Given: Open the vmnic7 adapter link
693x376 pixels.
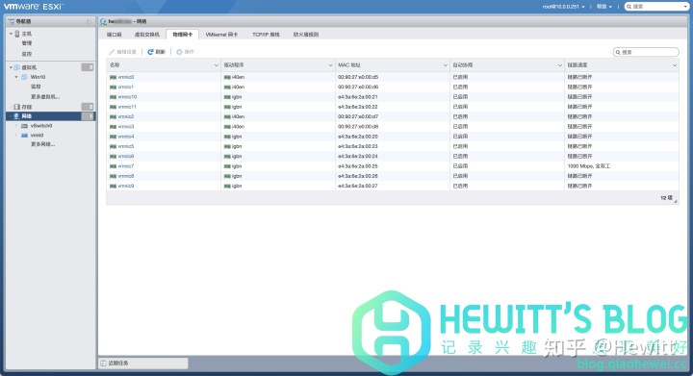Looking at the screenshot, I should pyautogui.click(x=126, y=166).
